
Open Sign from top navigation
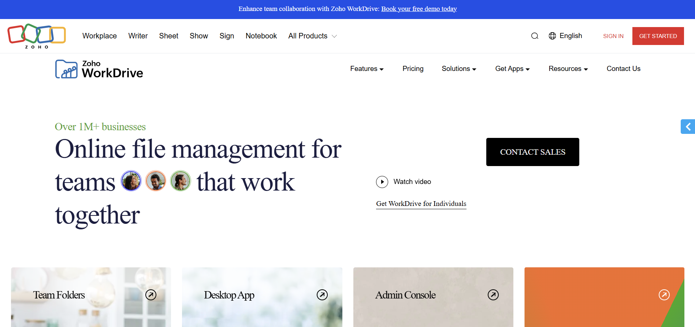coord(227,36)
